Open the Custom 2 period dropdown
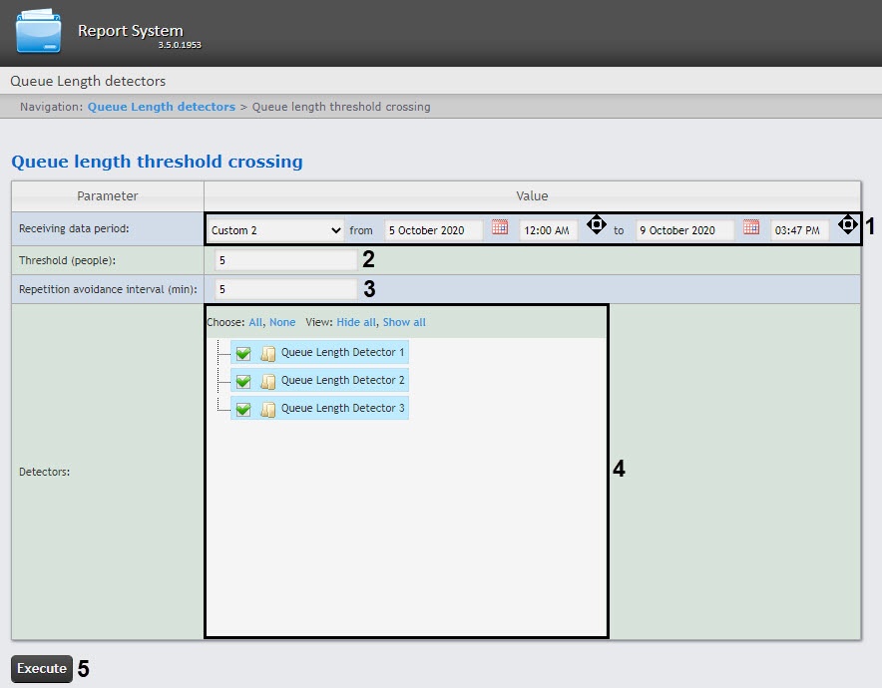Image resolution: width=882 pixels, height=688 pixels. pos(276,230)
